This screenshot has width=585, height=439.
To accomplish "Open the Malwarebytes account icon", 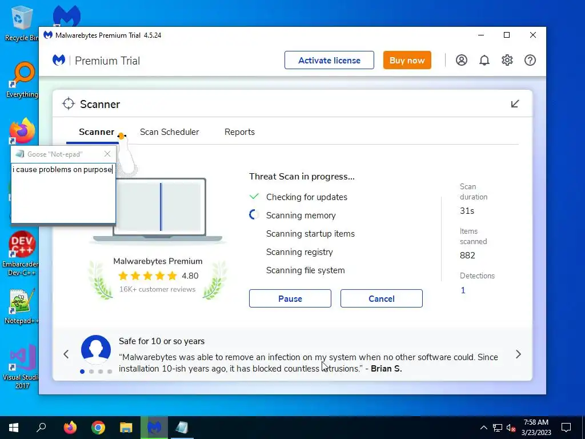I will click(461, 60).
